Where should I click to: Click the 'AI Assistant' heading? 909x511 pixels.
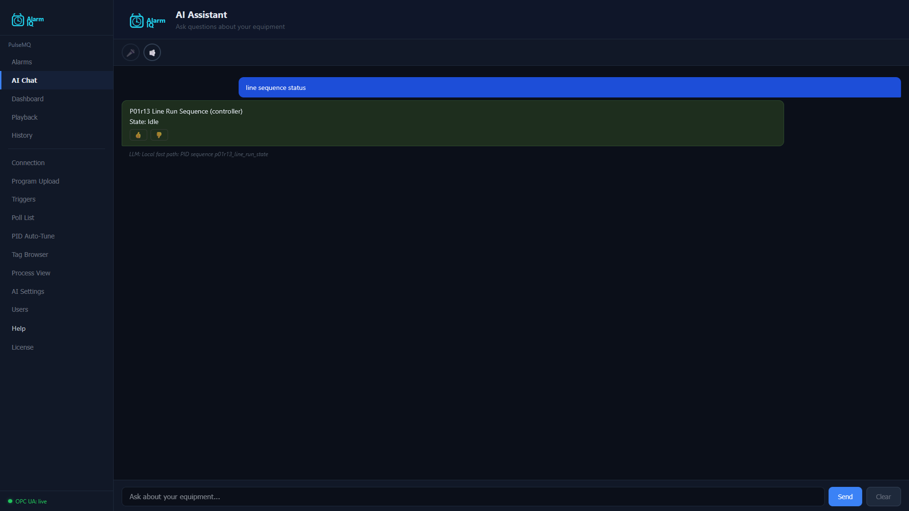pos(201,15)
